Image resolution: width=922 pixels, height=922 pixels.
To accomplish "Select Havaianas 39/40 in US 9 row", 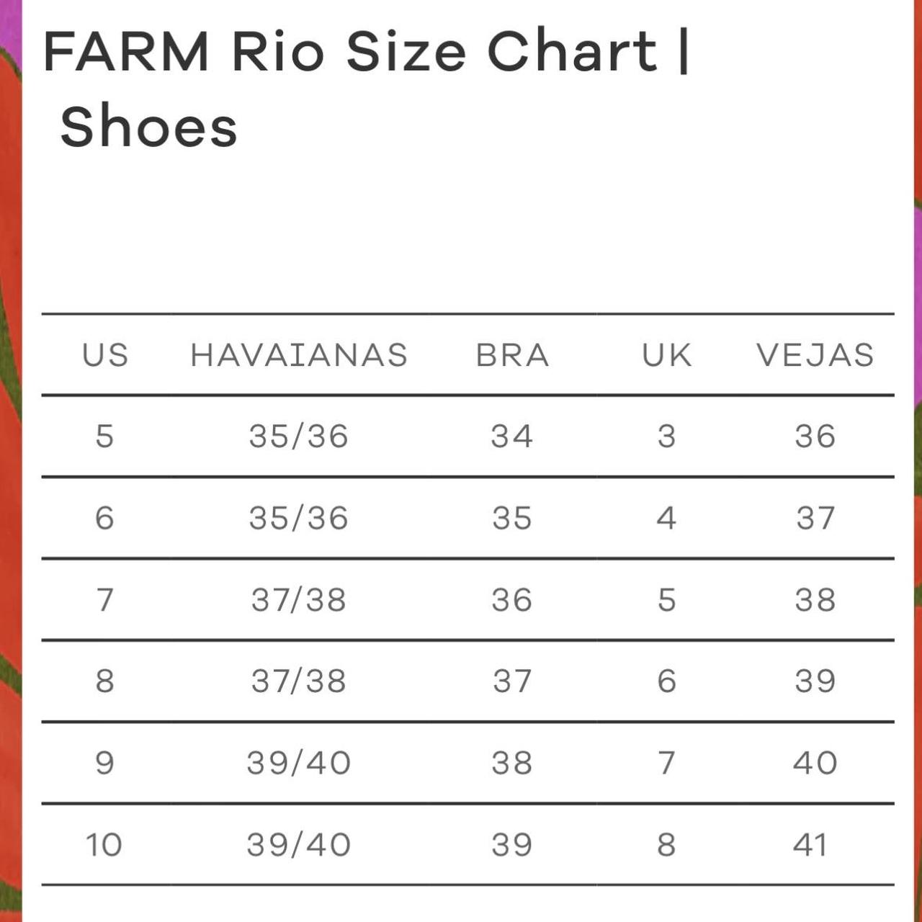I will pos(299,763).
